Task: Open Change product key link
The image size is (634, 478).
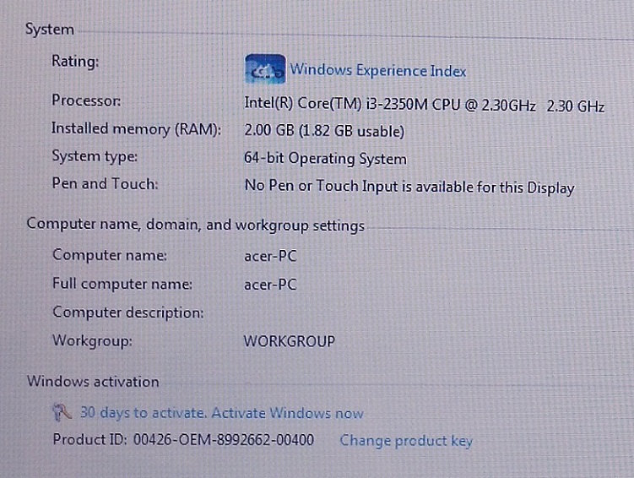Action: tap(406, 441)
